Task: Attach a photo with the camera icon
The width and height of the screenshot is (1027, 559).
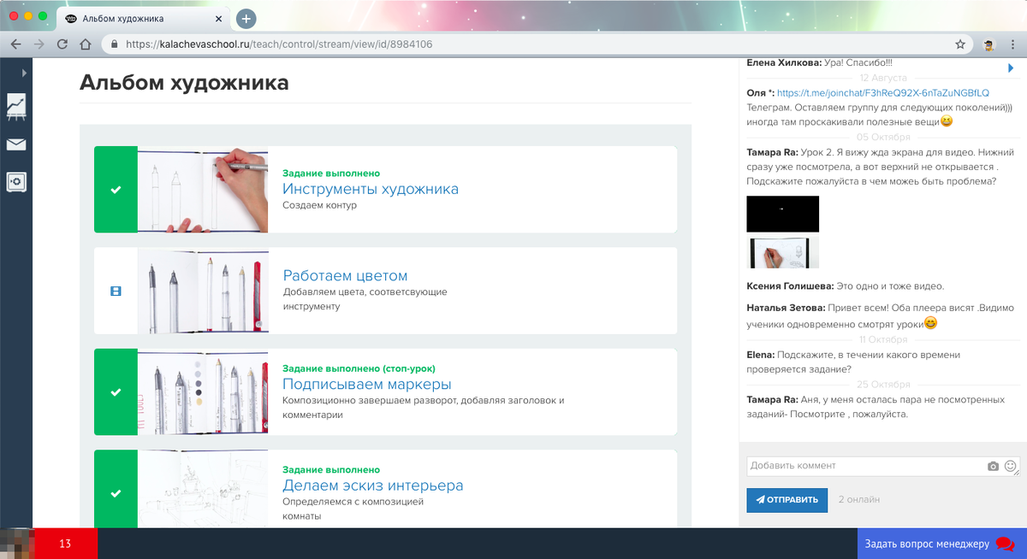Action: point(993,467)
